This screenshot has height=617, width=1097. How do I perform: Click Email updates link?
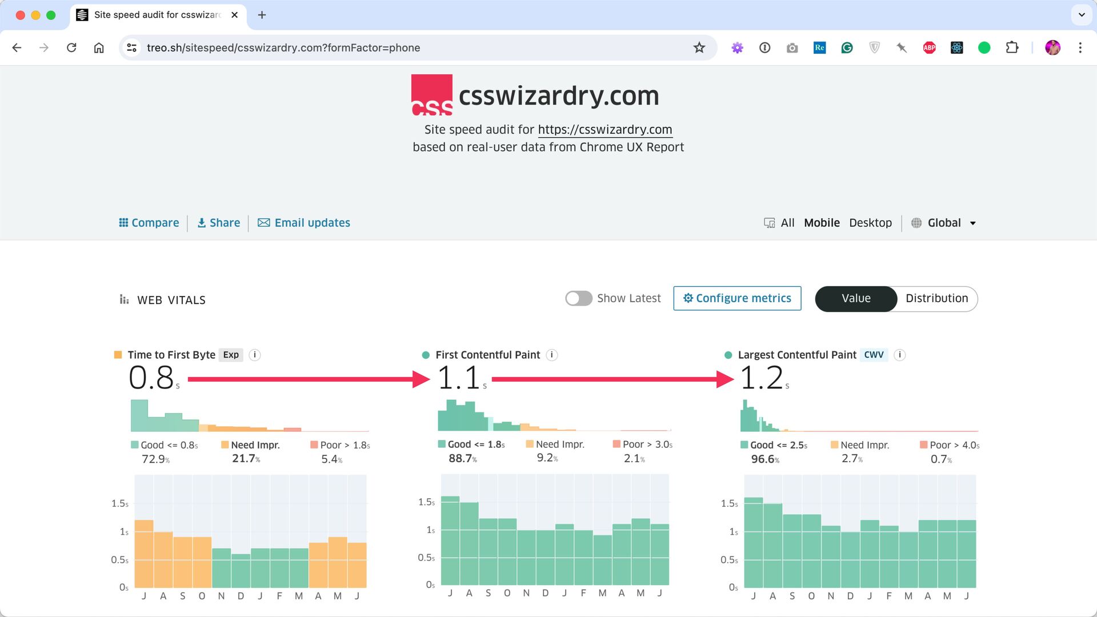pos(304,223)
